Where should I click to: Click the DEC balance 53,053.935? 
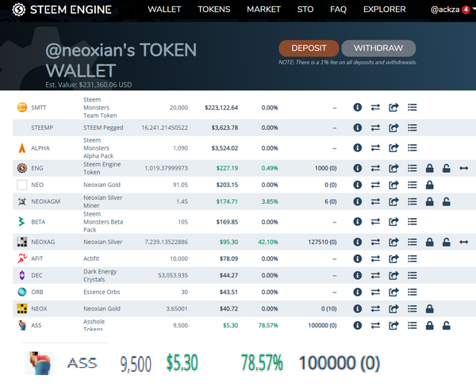pos(173,275)
